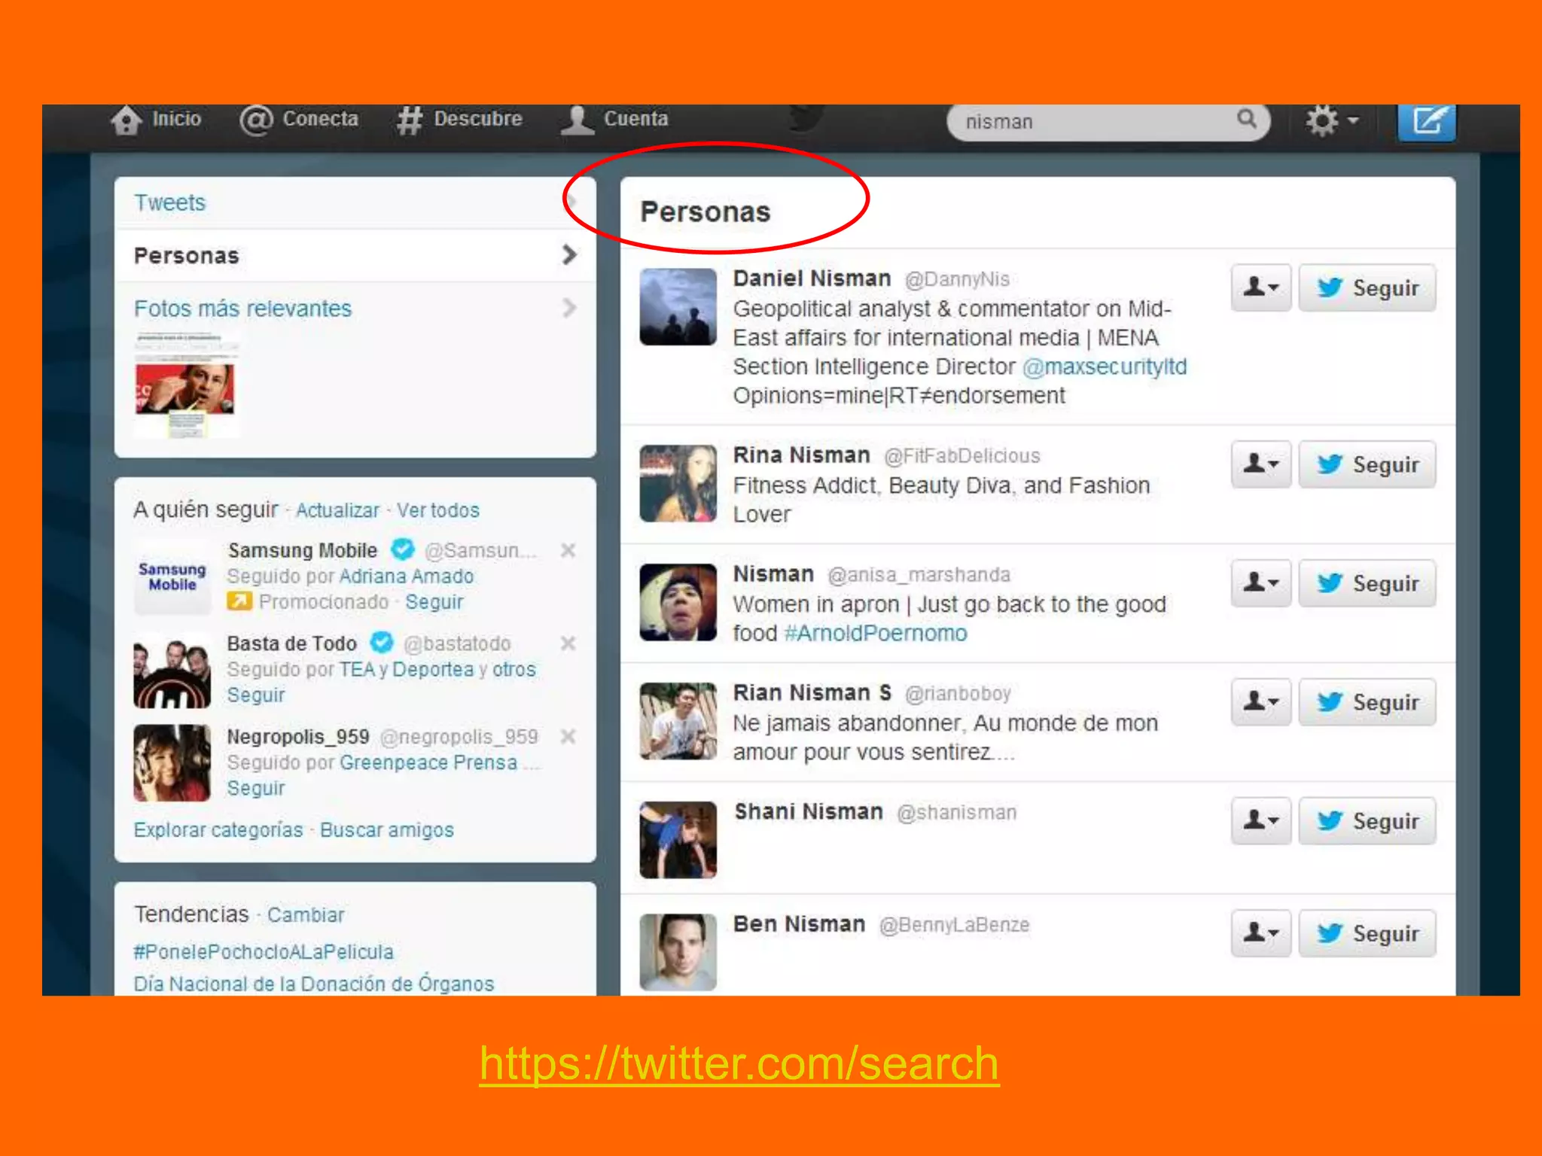The image size is (1542, 1156).
Task: Open Shani Nisman user actions dropdown
Action: 1261,821
